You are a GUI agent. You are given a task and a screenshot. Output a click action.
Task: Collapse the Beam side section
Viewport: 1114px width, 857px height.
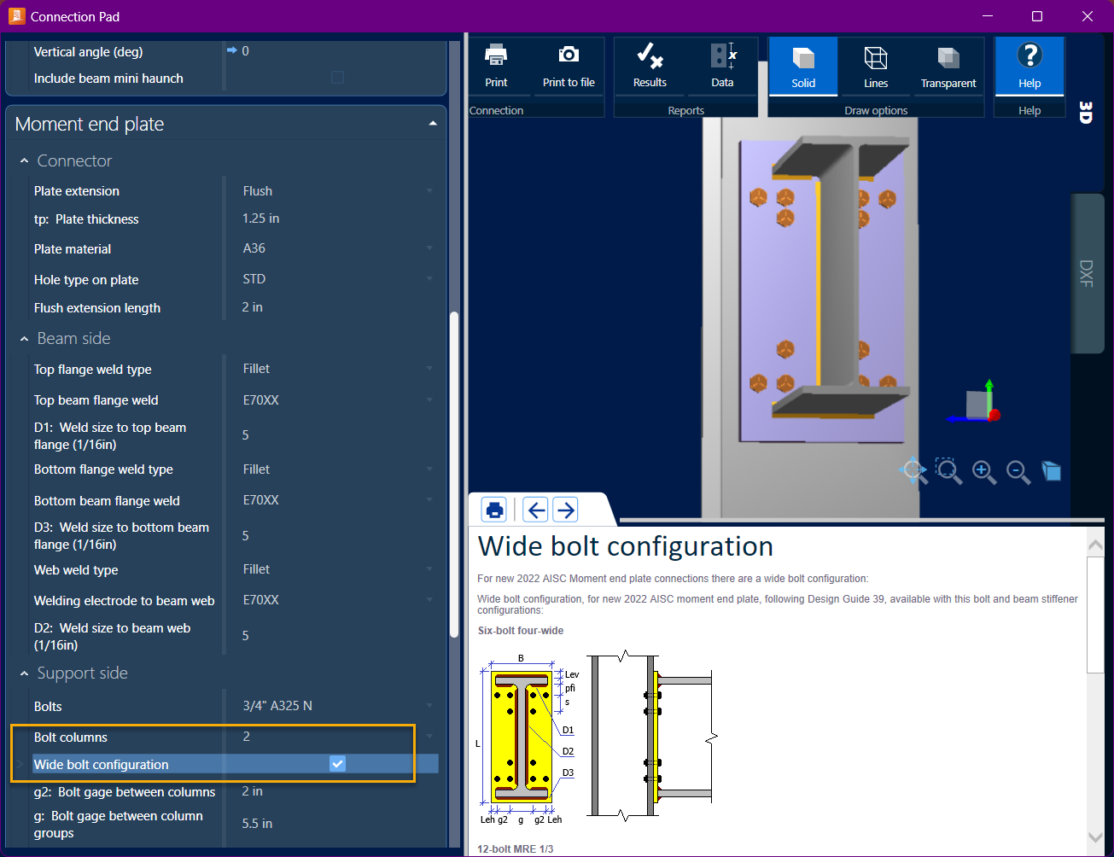click(23, 338)
